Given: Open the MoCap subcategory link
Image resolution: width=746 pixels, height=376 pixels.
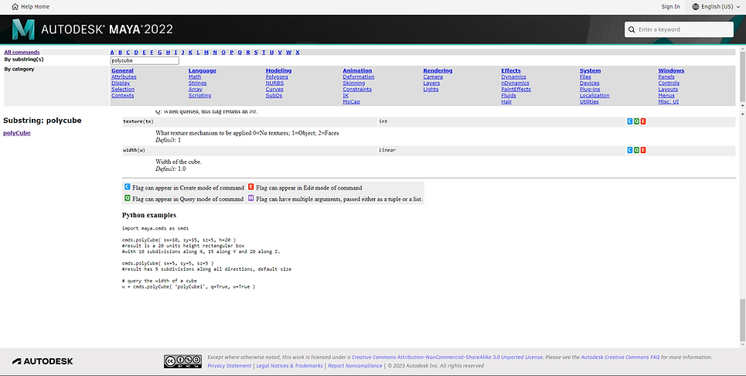Looking at the screenshot, I should coord(351,101).
